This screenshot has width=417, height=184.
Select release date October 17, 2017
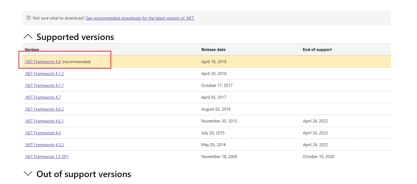pos(217,86)
